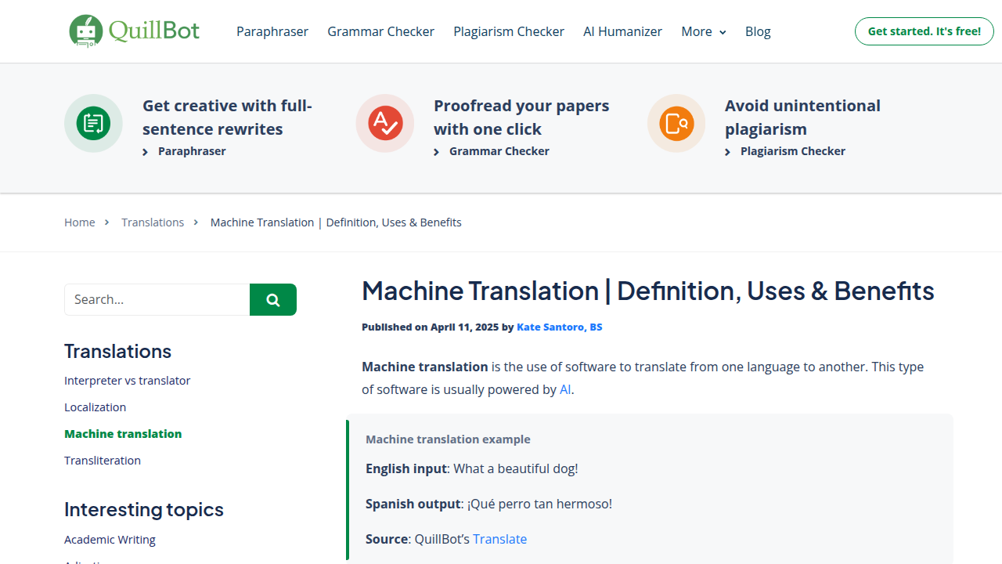Expand the More menu chevron

pos(723,32)
